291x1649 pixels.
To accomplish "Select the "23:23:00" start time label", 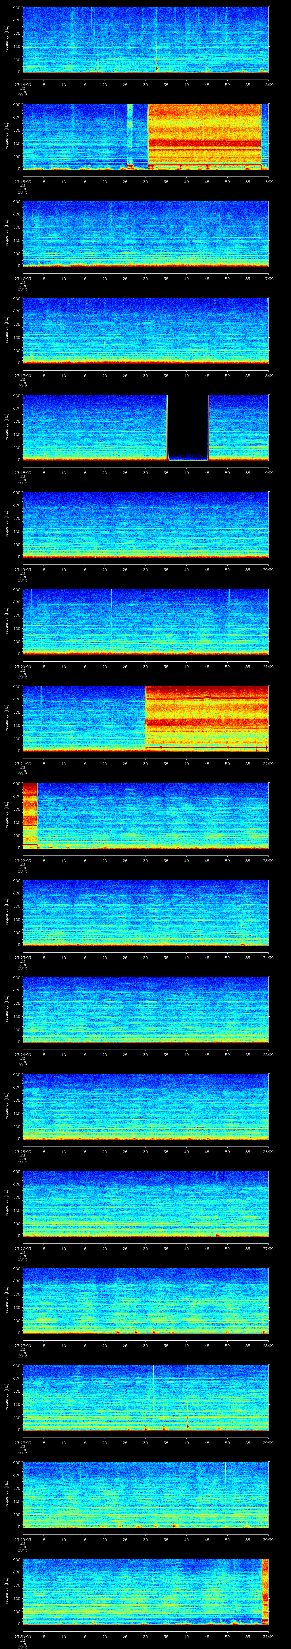I will (x=22, y=958).
